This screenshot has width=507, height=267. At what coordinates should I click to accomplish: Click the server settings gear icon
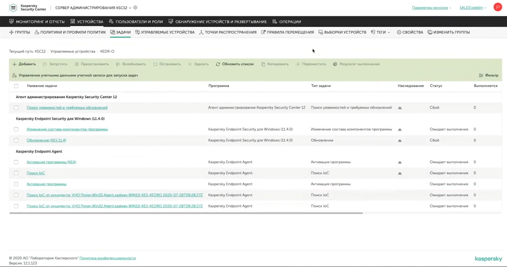[135, 8]
